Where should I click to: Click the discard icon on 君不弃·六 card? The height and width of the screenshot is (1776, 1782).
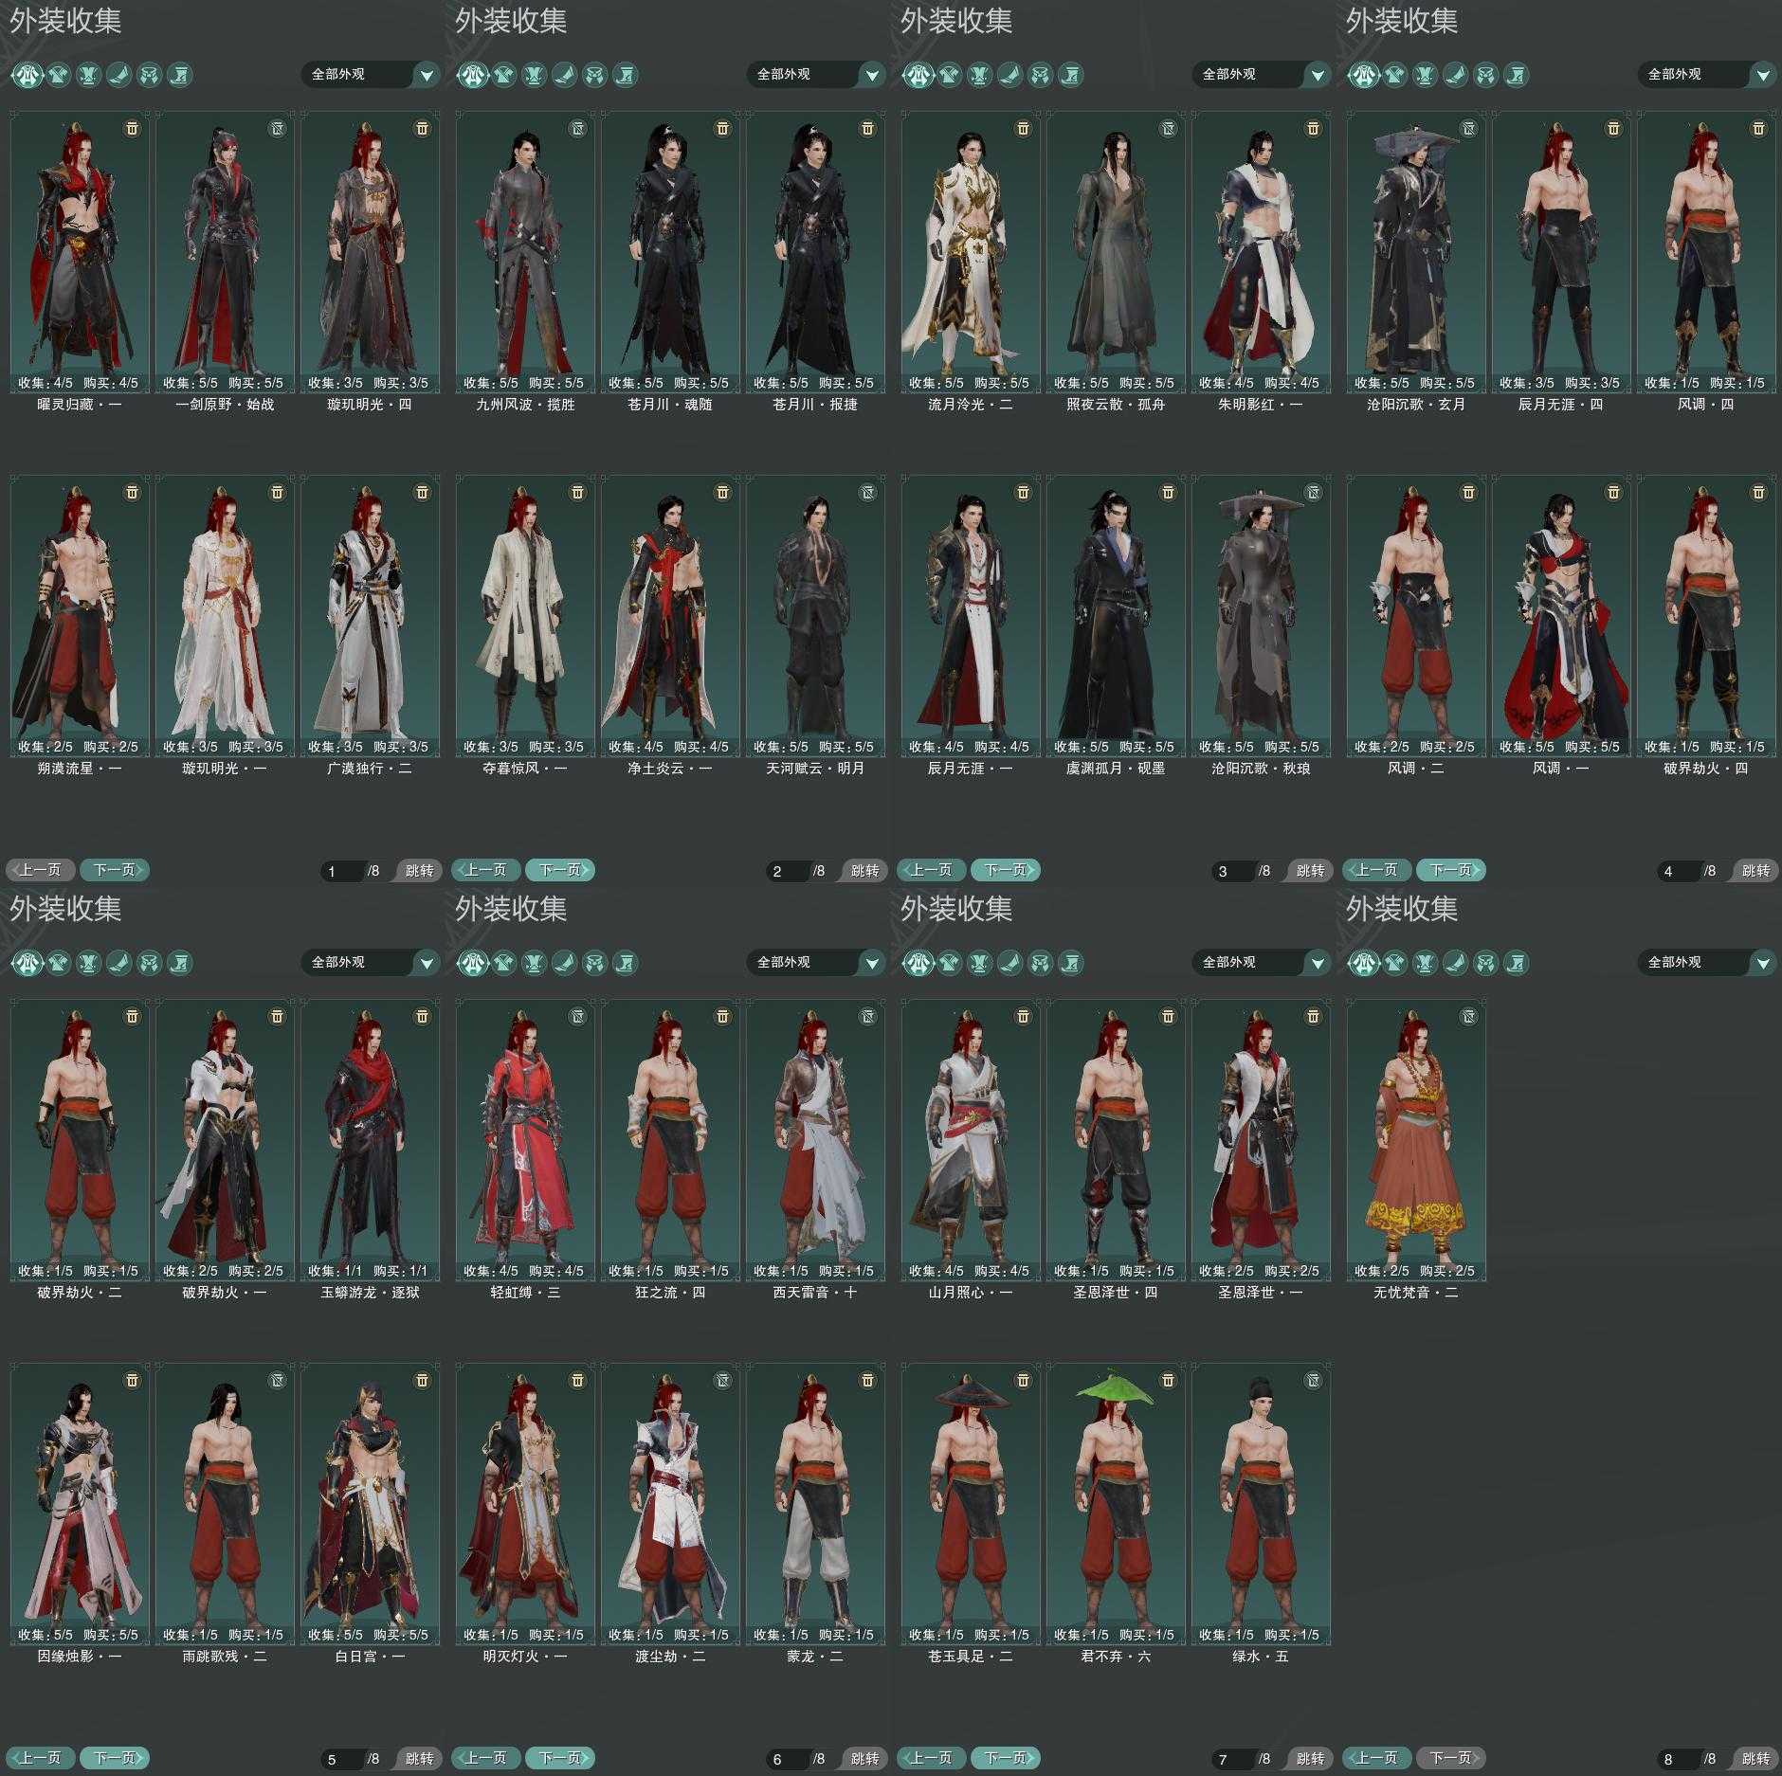pyautogui.click(x=1168, y=1380)
